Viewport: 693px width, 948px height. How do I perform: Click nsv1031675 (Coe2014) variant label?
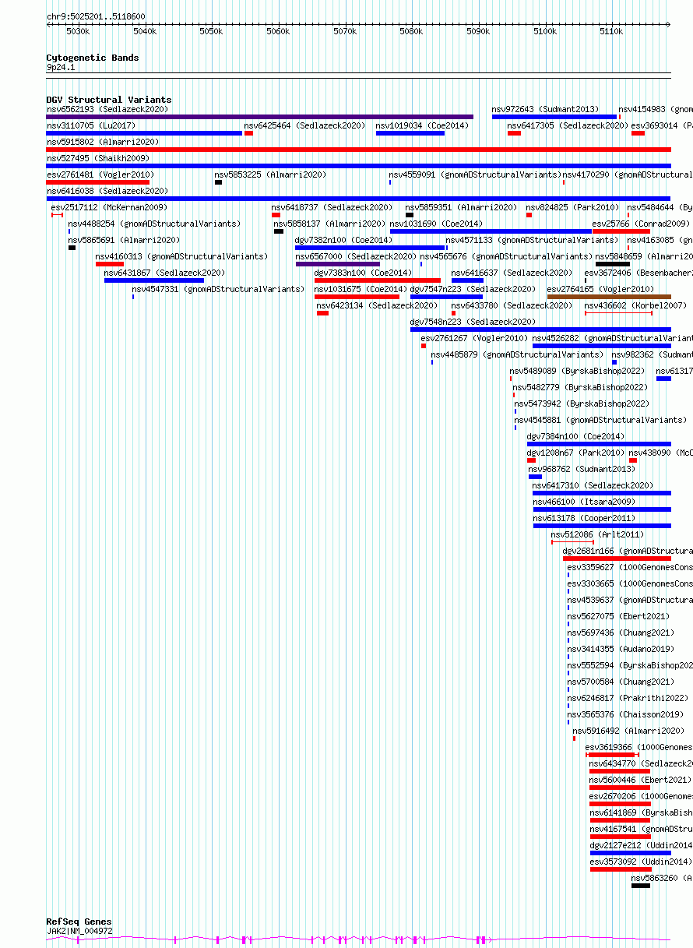point(361,289)
